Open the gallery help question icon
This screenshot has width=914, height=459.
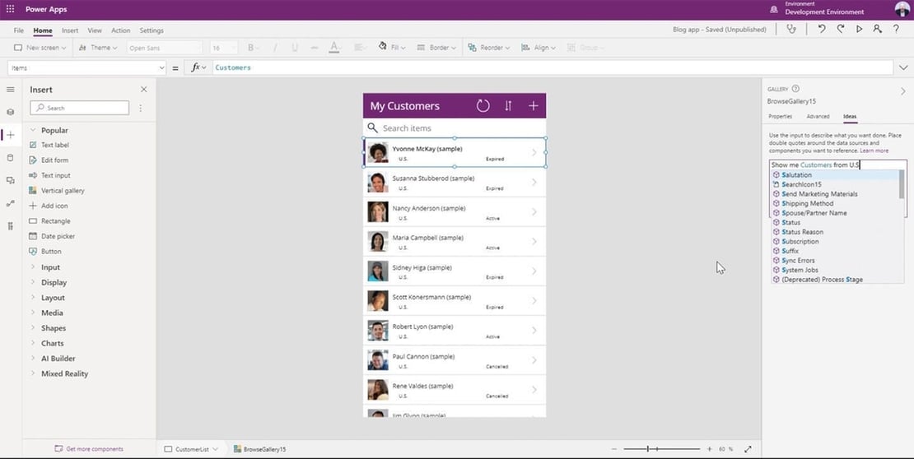coord(795,89)
